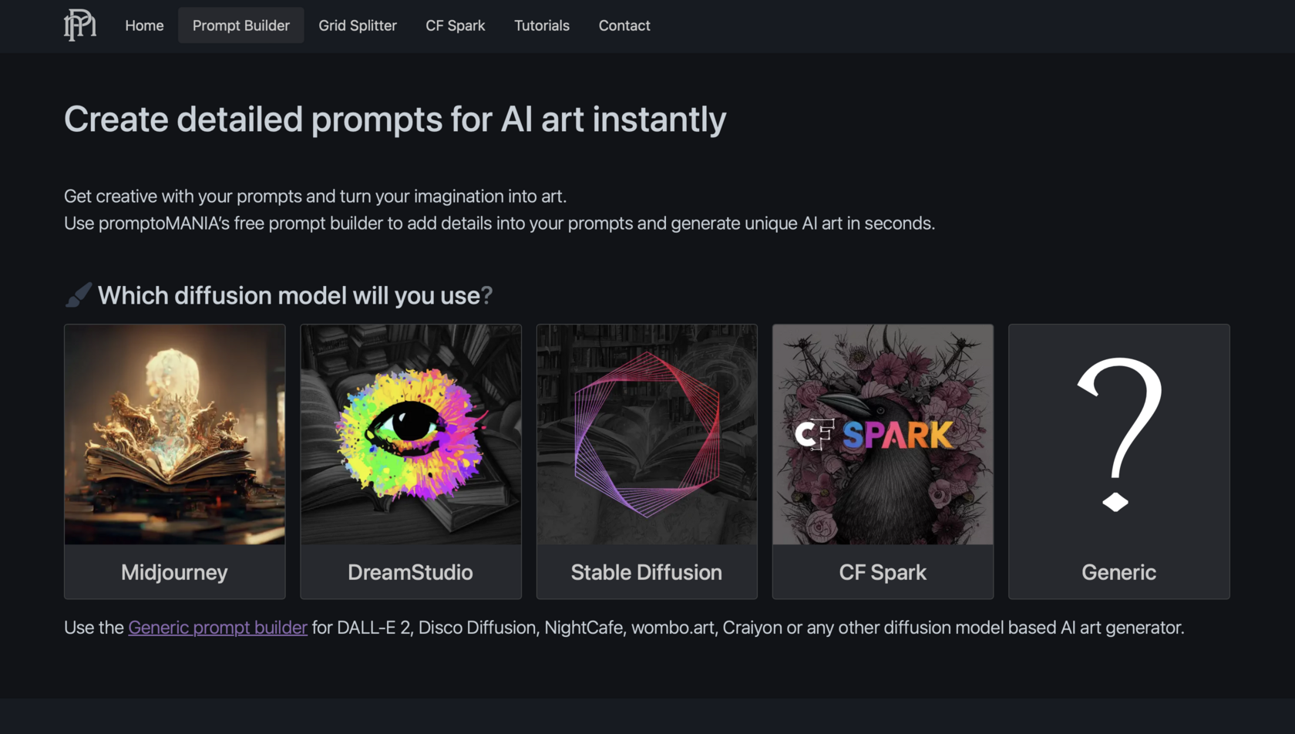1295x734 pixels.
Task: Open the Midjourney glowing book thumbnail
Action: coord(175,435)
